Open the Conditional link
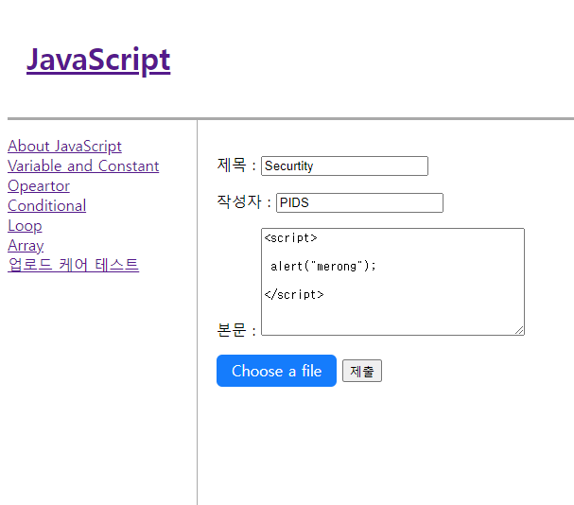574x505 pixels. [47, 205]
